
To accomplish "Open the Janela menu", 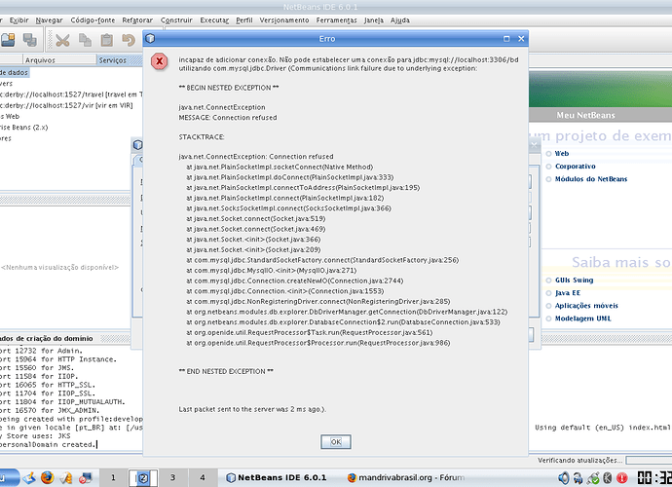I will [374, 20].
